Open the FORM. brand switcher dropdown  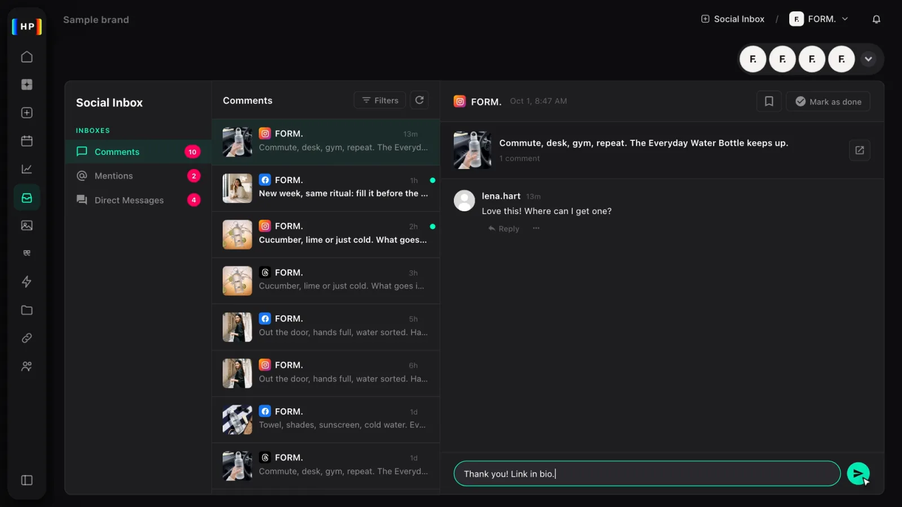coord(819,19)
